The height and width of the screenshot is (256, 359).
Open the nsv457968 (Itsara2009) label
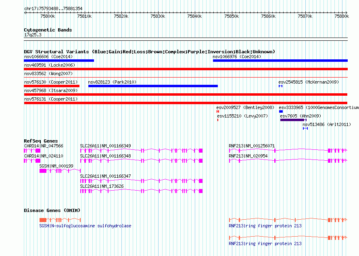51,90
